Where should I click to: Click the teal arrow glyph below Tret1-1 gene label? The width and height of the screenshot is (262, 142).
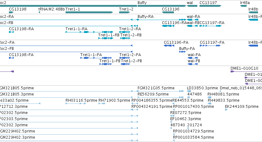pos(89,12)
